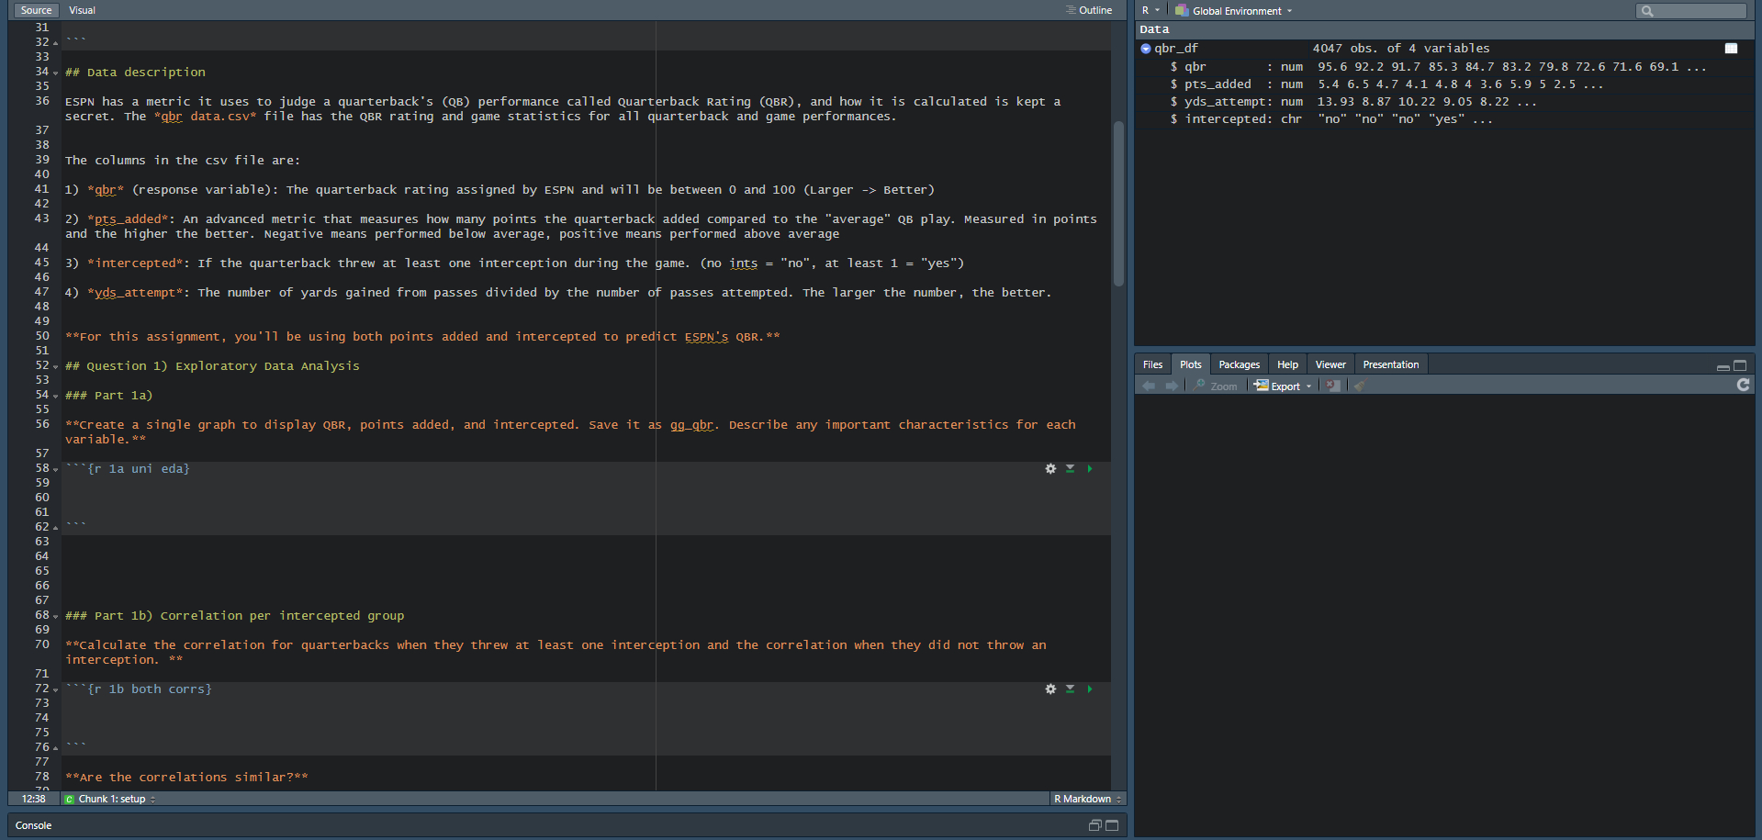Navigate to the previous plot arrow
The image size is (1762, 840).
(1148, 385)
